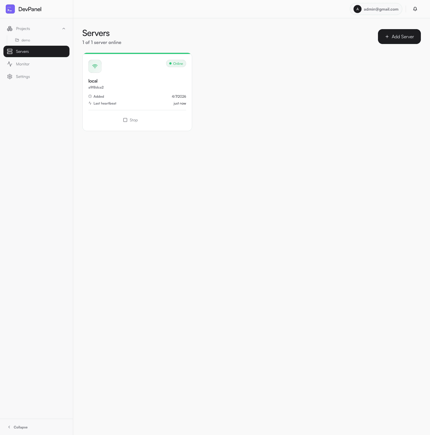The width and height of the screenshot is (430, 435).
Task: Click the heartbeat icon next to Last heartbeat
Action: 90,103
